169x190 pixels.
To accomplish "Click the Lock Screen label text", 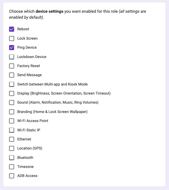I will point(27,39).
